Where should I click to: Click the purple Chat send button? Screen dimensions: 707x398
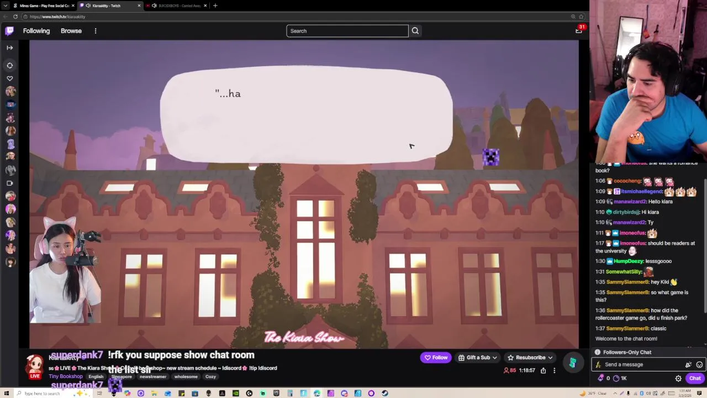click(695, 378)
